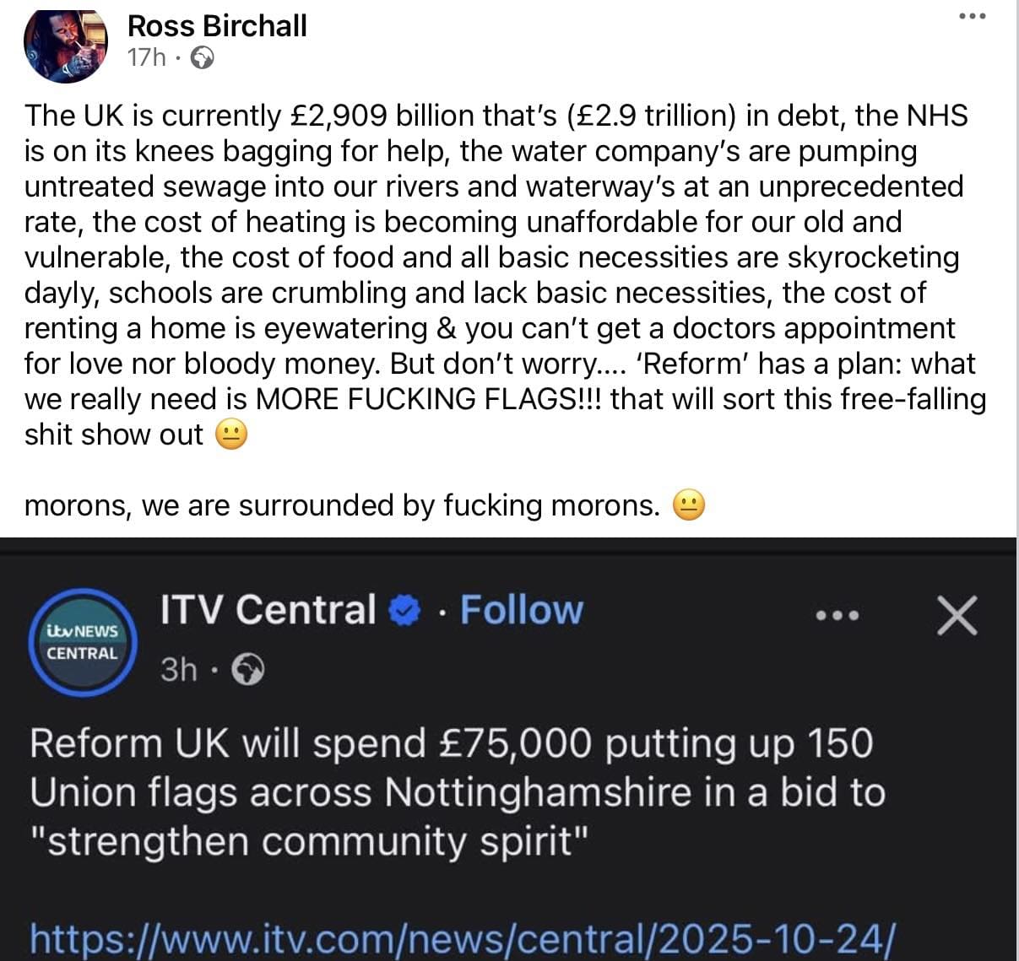1019x961 pixels.
Task: Click the neutral face emoji after 'morons.'
Action: tap(688, 505)
